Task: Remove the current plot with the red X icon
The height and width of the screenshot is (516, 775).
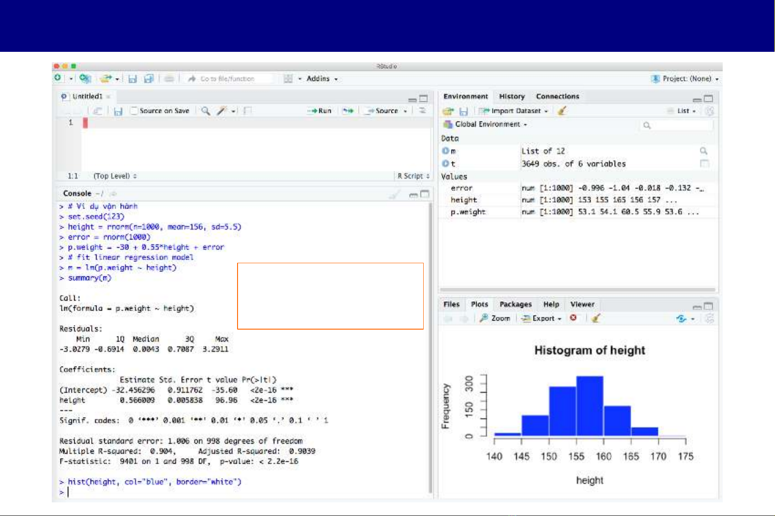Action: (573, 318)
